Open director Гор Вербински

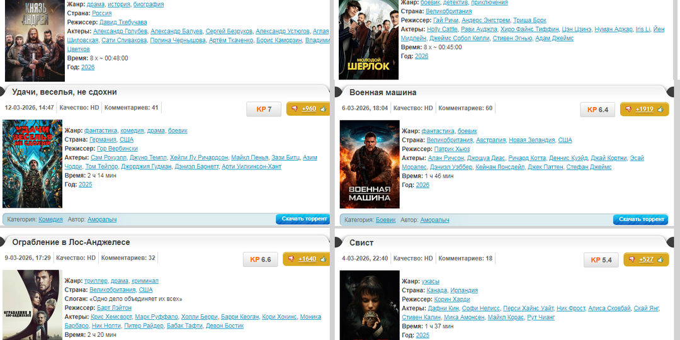click(118, 149)
